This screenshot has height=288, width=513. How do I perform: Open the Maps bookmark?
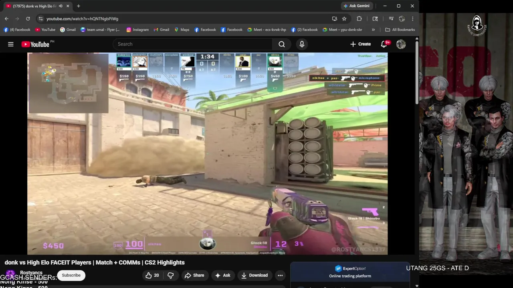point(182,30)
